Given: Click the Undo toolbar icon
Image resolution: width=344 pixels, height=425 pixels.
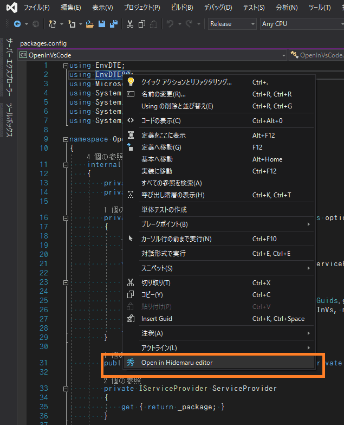Looking at the screenshot, I should coord(170,24).
